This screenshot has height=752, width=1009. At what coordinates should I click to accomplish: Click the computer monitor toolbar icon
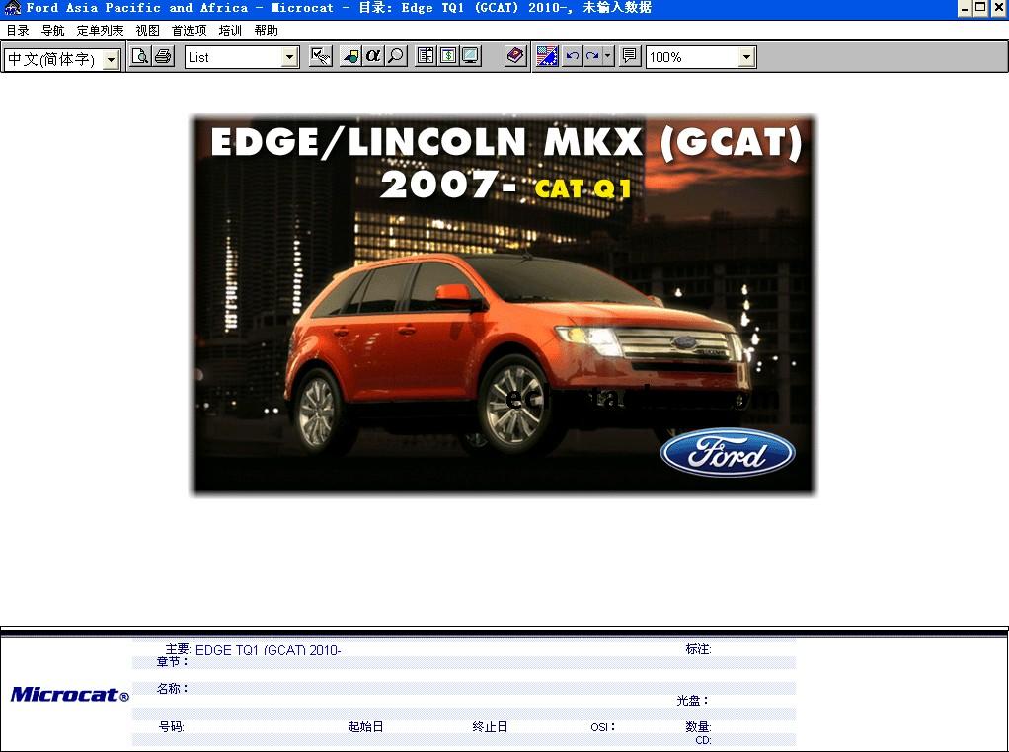pos(470,56)
